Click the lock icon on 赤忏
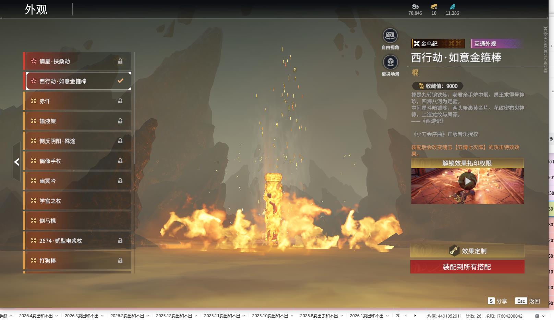The image size is (554, 321). tap(120, 101)
